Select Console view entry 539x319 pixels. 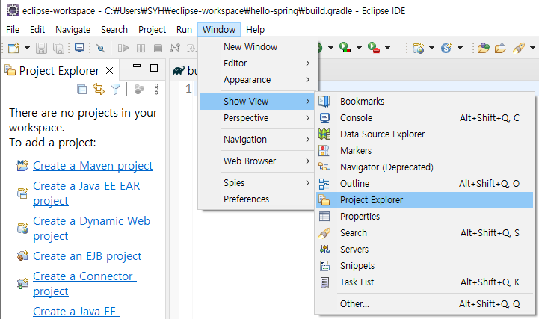click(x=425, y=118)
